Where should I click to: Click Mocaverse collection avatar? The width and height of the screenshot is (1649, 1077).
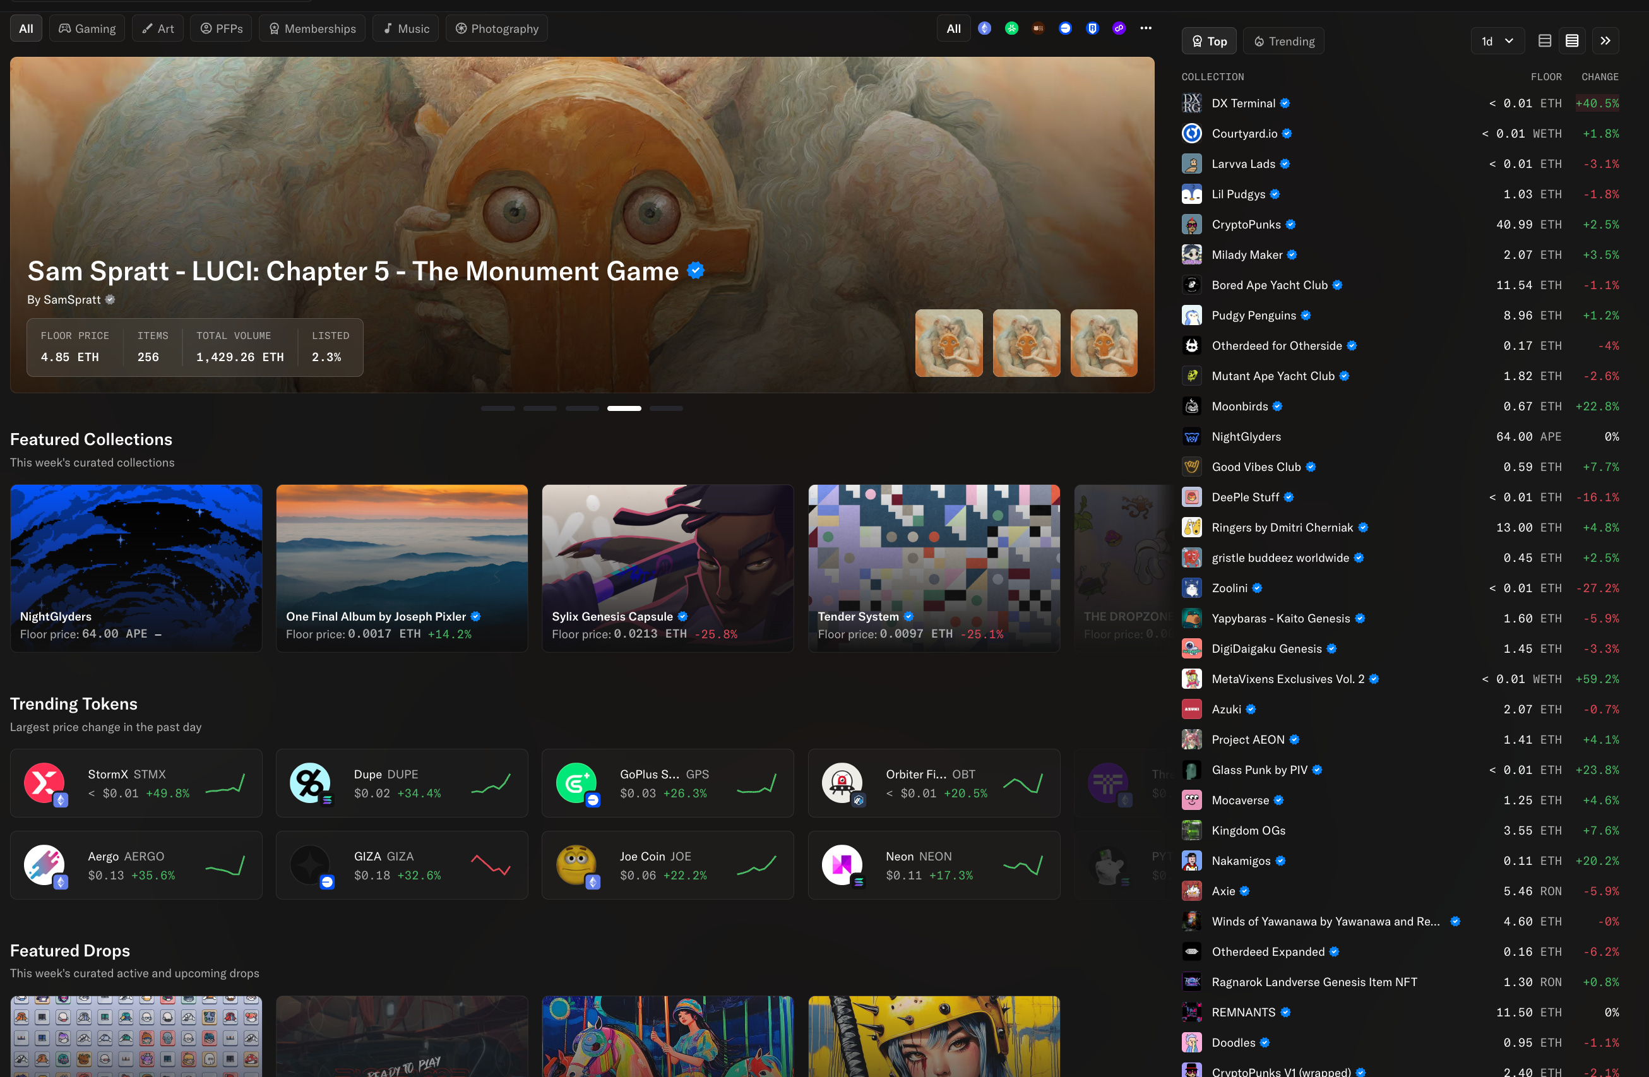pos(1192,800)
